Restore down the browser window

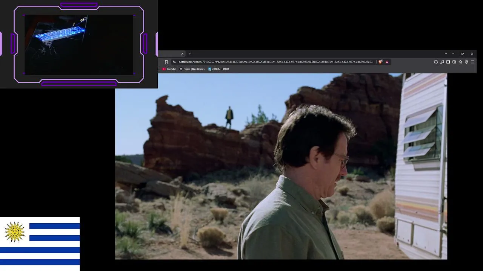[x=463, y=54]
